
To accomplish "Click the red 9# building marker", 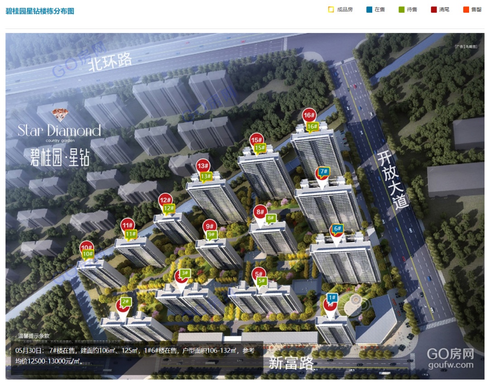I will [210, 226].
